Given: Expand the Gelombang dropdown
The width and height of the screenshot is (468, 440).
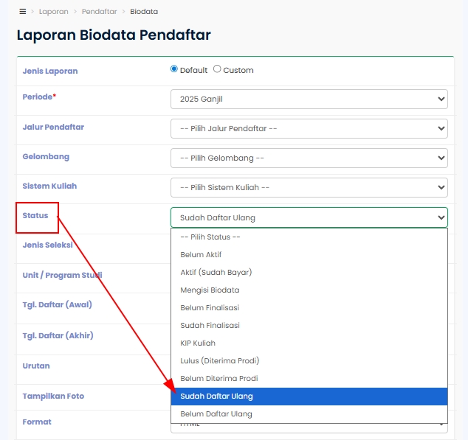Looking at the screenshot, I should tap(309, 158).
